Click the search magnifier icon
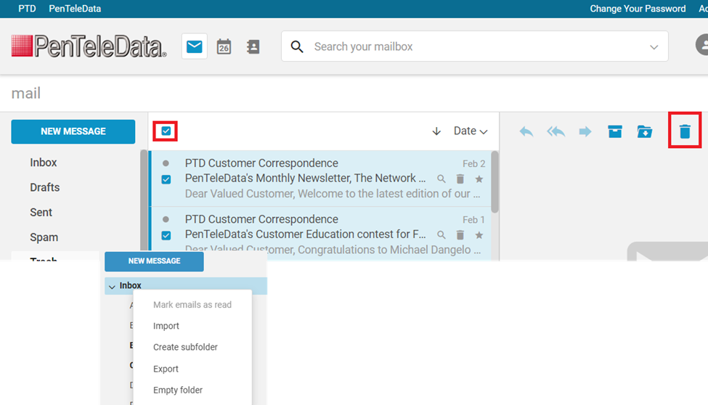The image size is (708, 405). 297,46
